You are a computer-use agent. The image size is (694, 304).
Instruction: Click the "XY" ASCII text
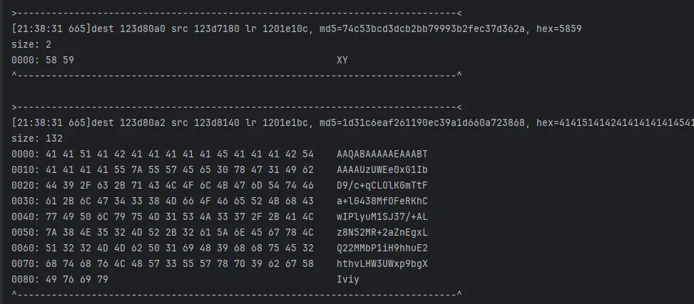coord(342,60)
